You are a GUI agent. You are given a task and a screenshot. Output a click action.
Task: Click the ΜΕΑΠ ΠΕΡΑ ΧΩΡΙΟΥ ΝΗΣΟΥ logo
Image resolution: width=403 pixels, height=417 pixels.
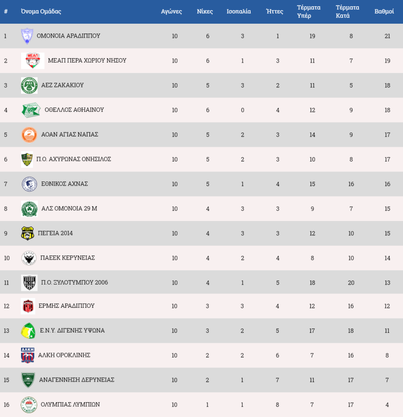[x=33, y=61]
